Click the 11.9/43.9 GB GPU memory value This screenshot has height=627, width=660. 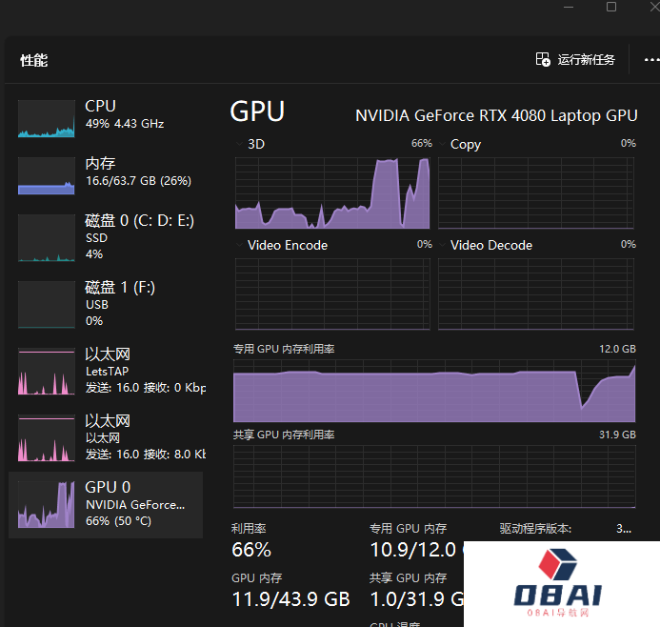point(290,598)
